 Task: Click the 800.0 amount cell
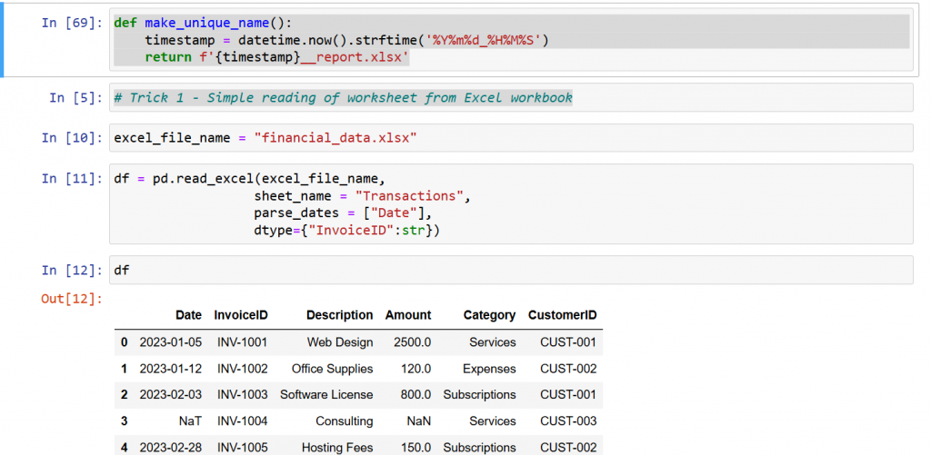click(x=415, y=394)
